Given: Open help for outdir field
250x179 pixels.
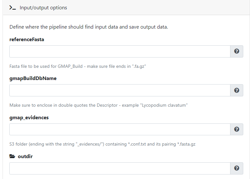Looking at the screenshot, I should click(237, 168).
